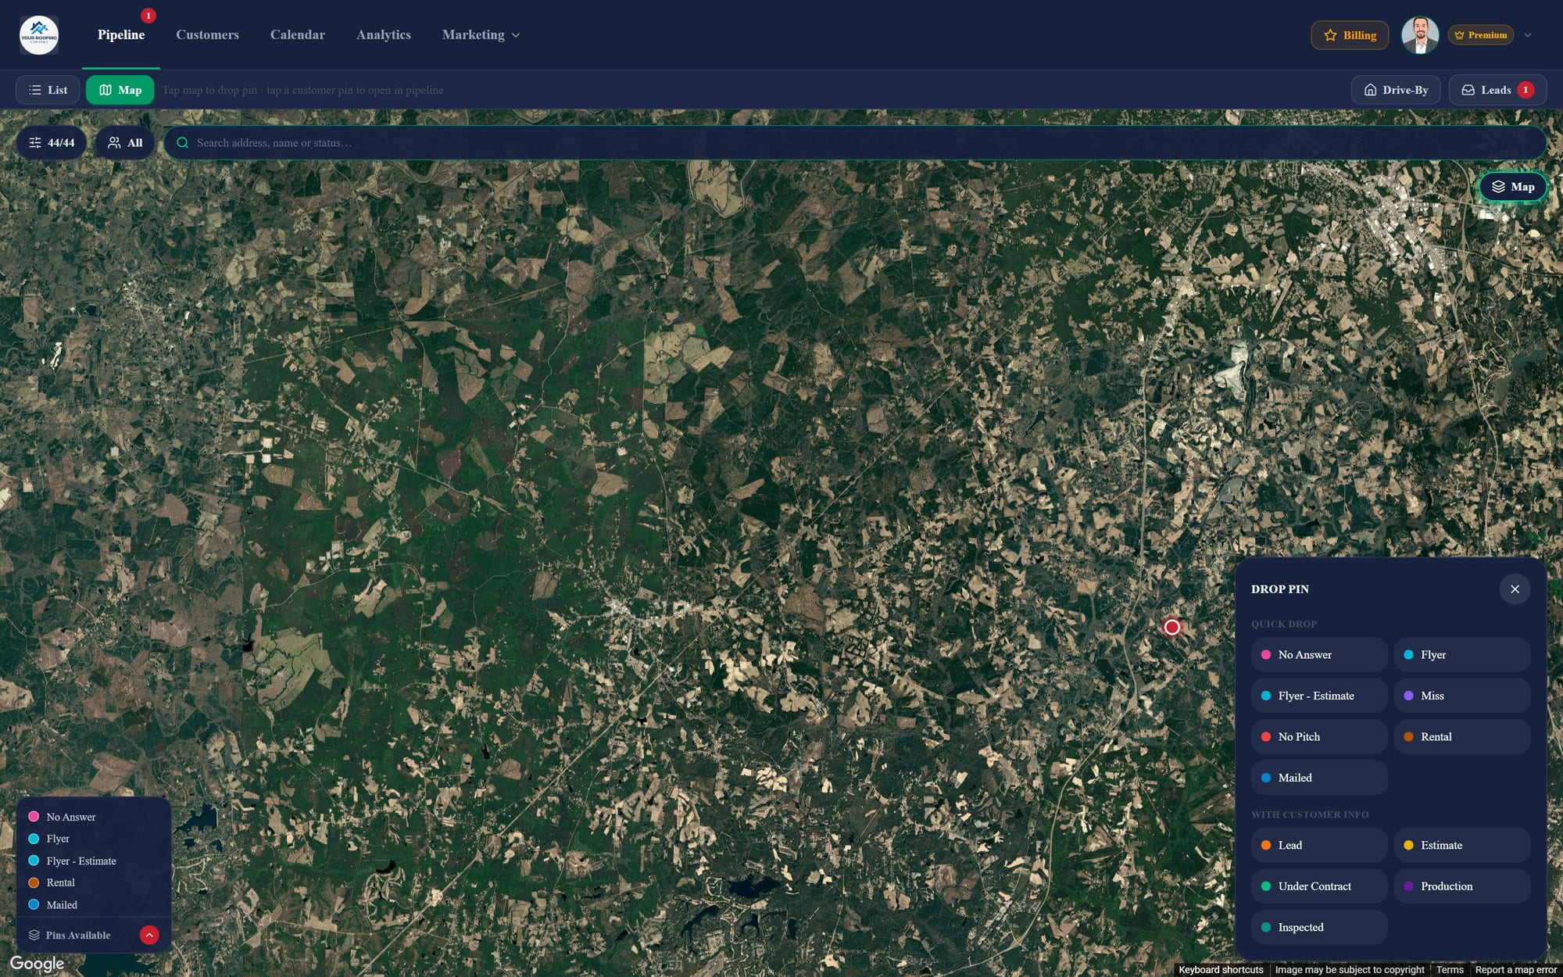Screen dimensions: 1563x977
Task: Toggle No Answer in the legend
Action: click(x=63, y=817)
